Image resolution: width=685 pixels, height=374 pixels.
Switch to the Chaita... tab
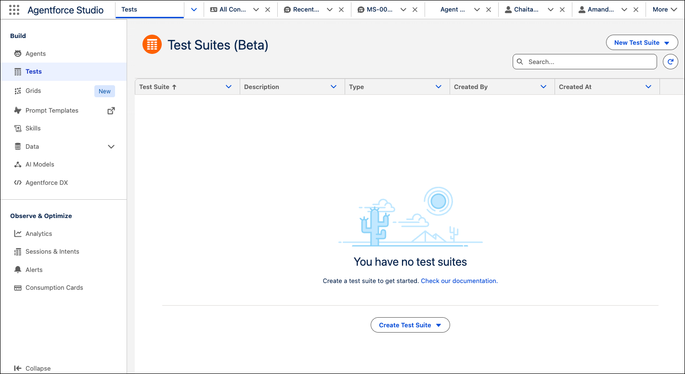click(522, 10)
